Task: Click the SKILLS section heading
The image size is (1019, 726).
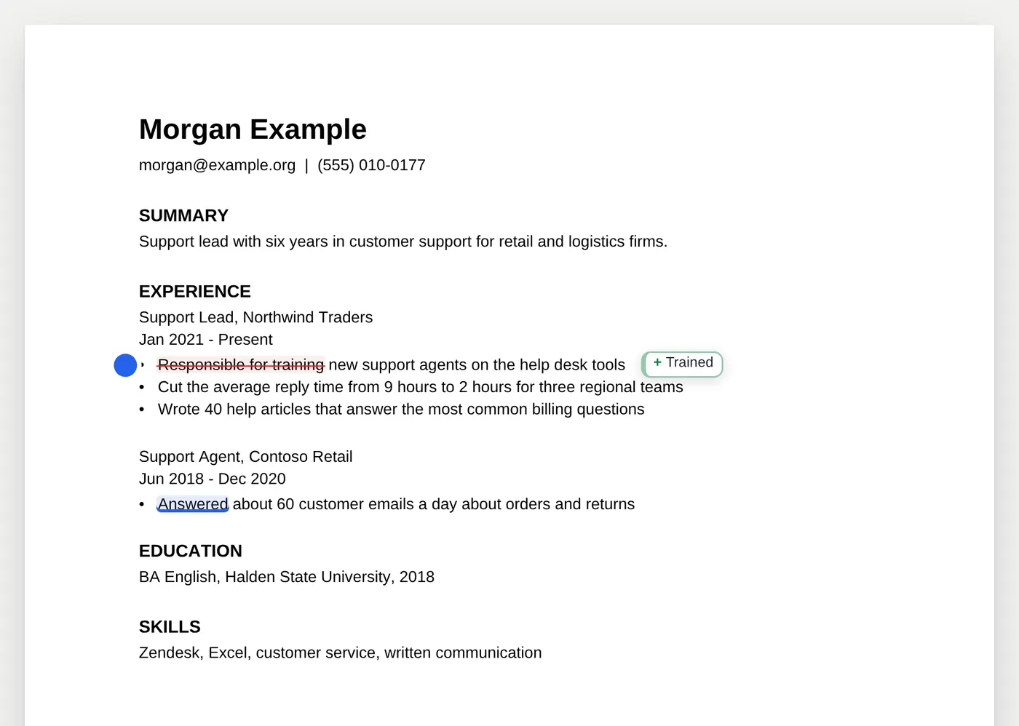Action: [170, 626]
